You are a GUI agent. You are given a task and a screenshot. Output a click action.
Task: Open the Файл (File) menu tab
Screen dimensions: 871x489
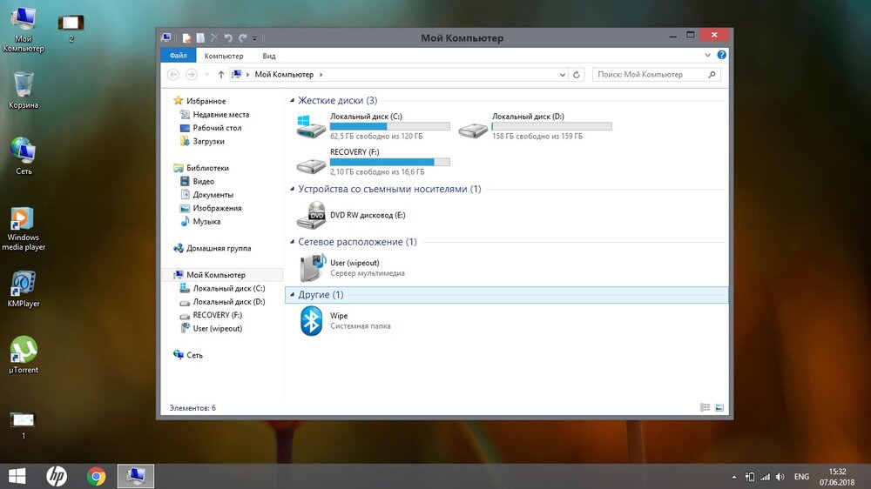(179, 56)
